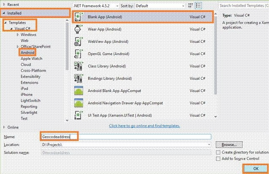Click the project Name input field
The width and height of the screenshot is (269, 174).
click(x=126, y=137)
